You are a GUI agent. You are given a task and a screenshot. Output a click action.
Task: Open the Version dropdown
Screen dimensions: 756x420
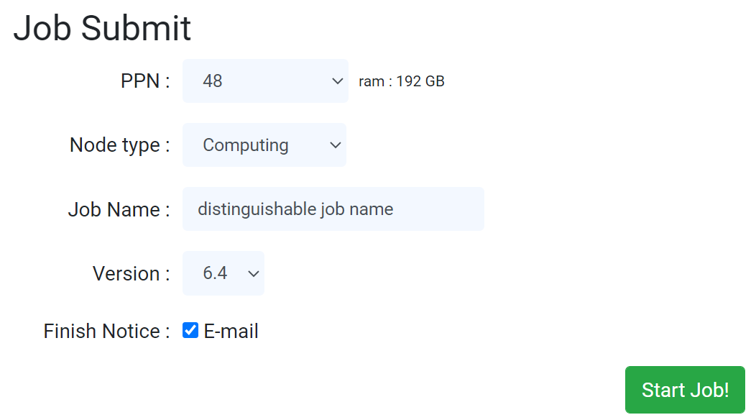223,273
